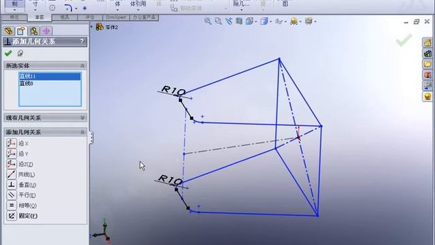Click the Hide/Show Items glasses icon
Viewport: 435px width, 245px height.
coord(279,21)
